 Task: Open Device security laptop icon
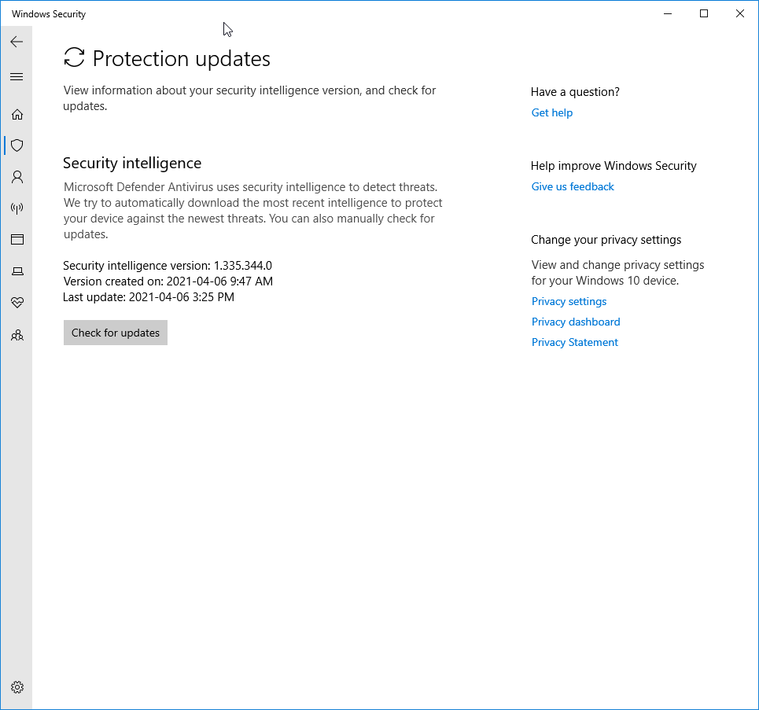[17, 271]
